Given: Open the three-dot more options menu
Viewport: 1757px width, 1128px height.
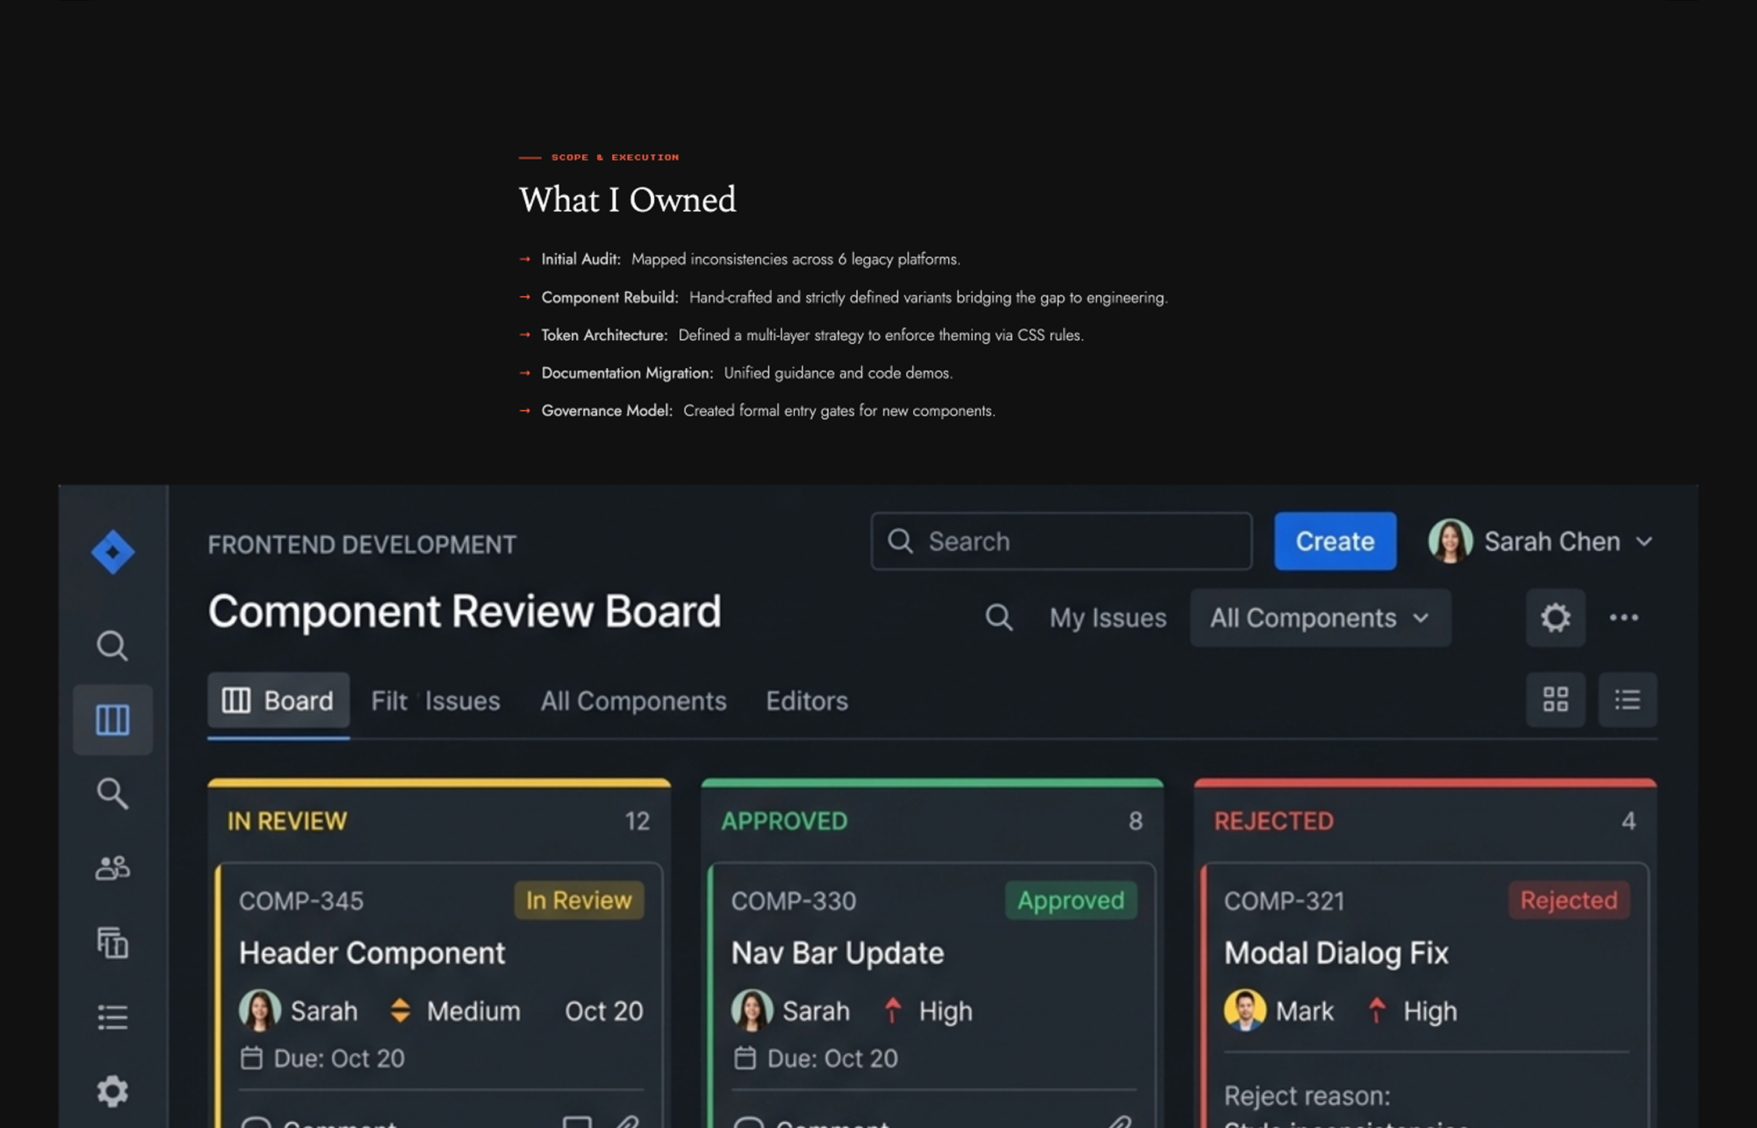Looking at the screenshot, I should pyautogui.click(x=1623, y=617).
